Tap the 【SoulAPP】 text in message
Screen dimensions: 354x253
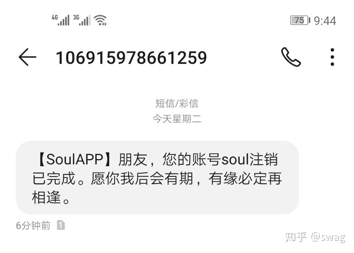(75, 159)
